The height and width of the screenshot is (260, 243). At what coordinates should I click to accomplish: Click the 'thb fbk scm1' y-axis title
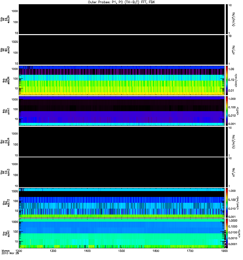(6, 111)
